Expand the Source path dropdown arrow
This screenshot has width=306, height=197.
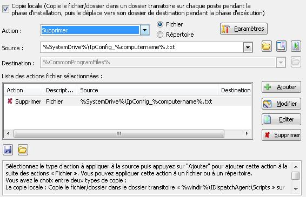coord(248,47)
